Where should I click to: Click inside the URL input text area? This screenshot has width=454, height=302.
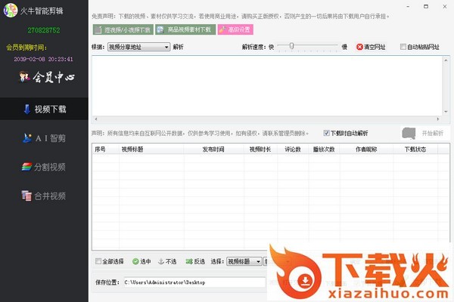click(267, 86)
